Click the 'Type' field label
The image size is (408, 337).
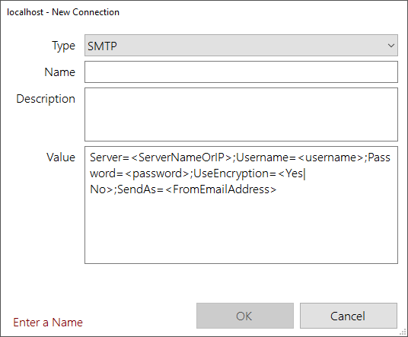tap(64, 46)
